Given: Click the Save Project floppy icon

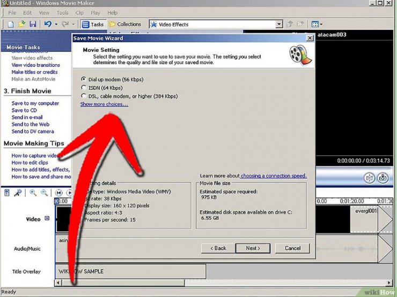Looking at the screenshot, I should coord(33,24).
